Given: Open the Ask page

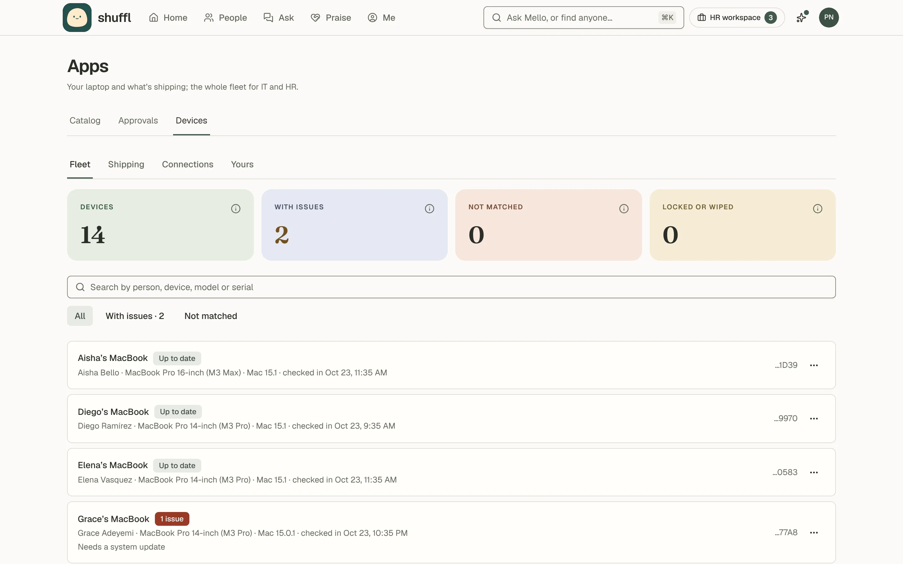Looking at the screenshot, I should pyautogui.click(x=279, y=18).
